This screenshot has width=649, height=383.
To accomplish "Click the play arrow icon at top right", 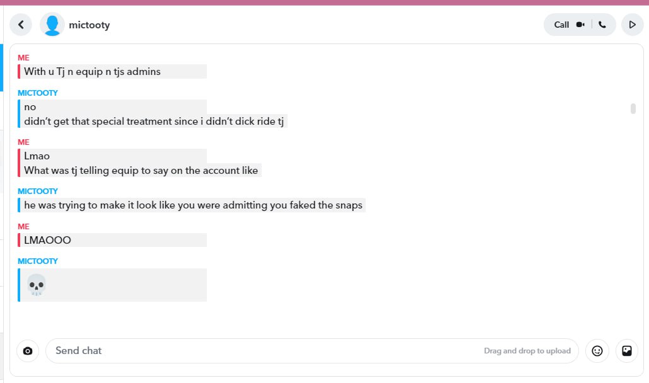I will pyautogui.click(x=632, y=25).
